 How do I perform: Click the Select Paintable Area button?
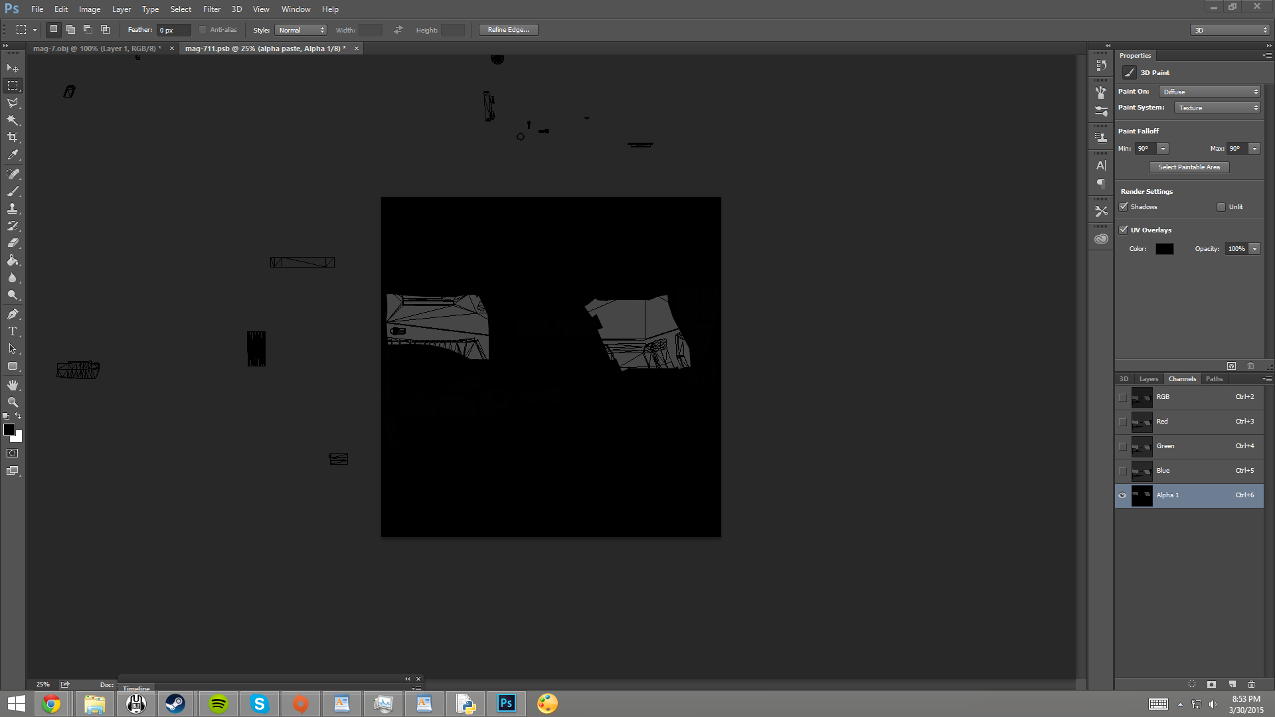click(1189, 167)
